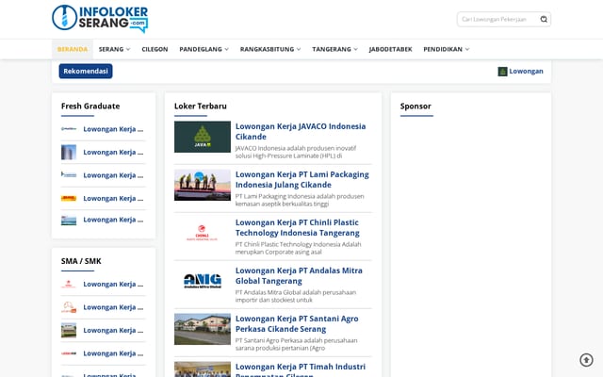Click the scroll-to-top arrow icon

(x=586, y=360)
